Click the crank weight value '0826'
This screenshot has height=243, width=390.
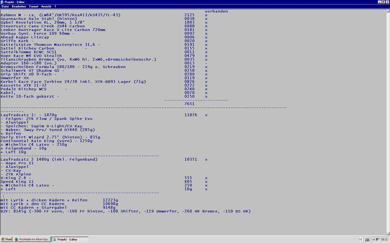[x=189, y=82]
